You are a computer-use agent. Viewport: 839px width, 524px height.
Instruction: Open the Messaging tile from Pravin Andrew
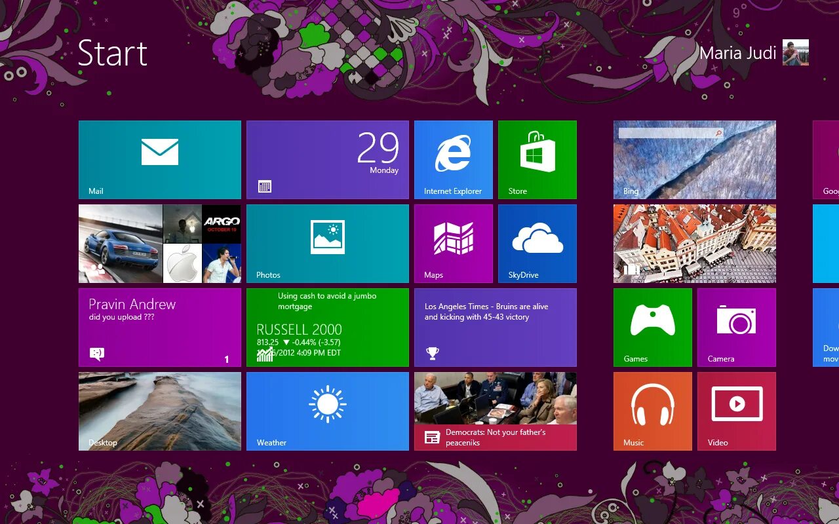tap(160, 327)
